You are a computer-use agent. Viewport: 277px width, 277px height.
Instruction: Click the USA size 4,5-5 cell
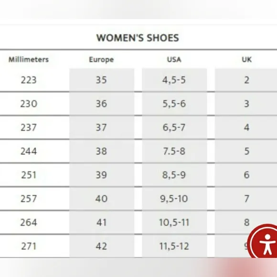(x=174, y=80)
